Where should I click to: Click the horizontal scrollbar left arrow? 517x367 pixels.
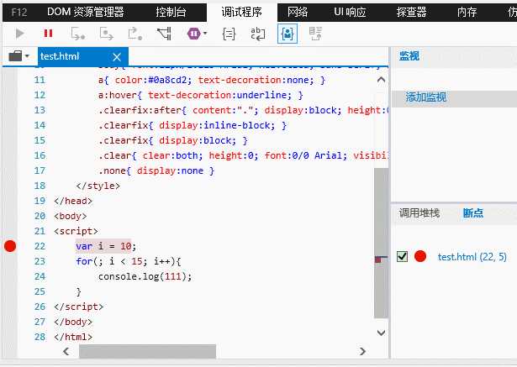tap(66, 351)
